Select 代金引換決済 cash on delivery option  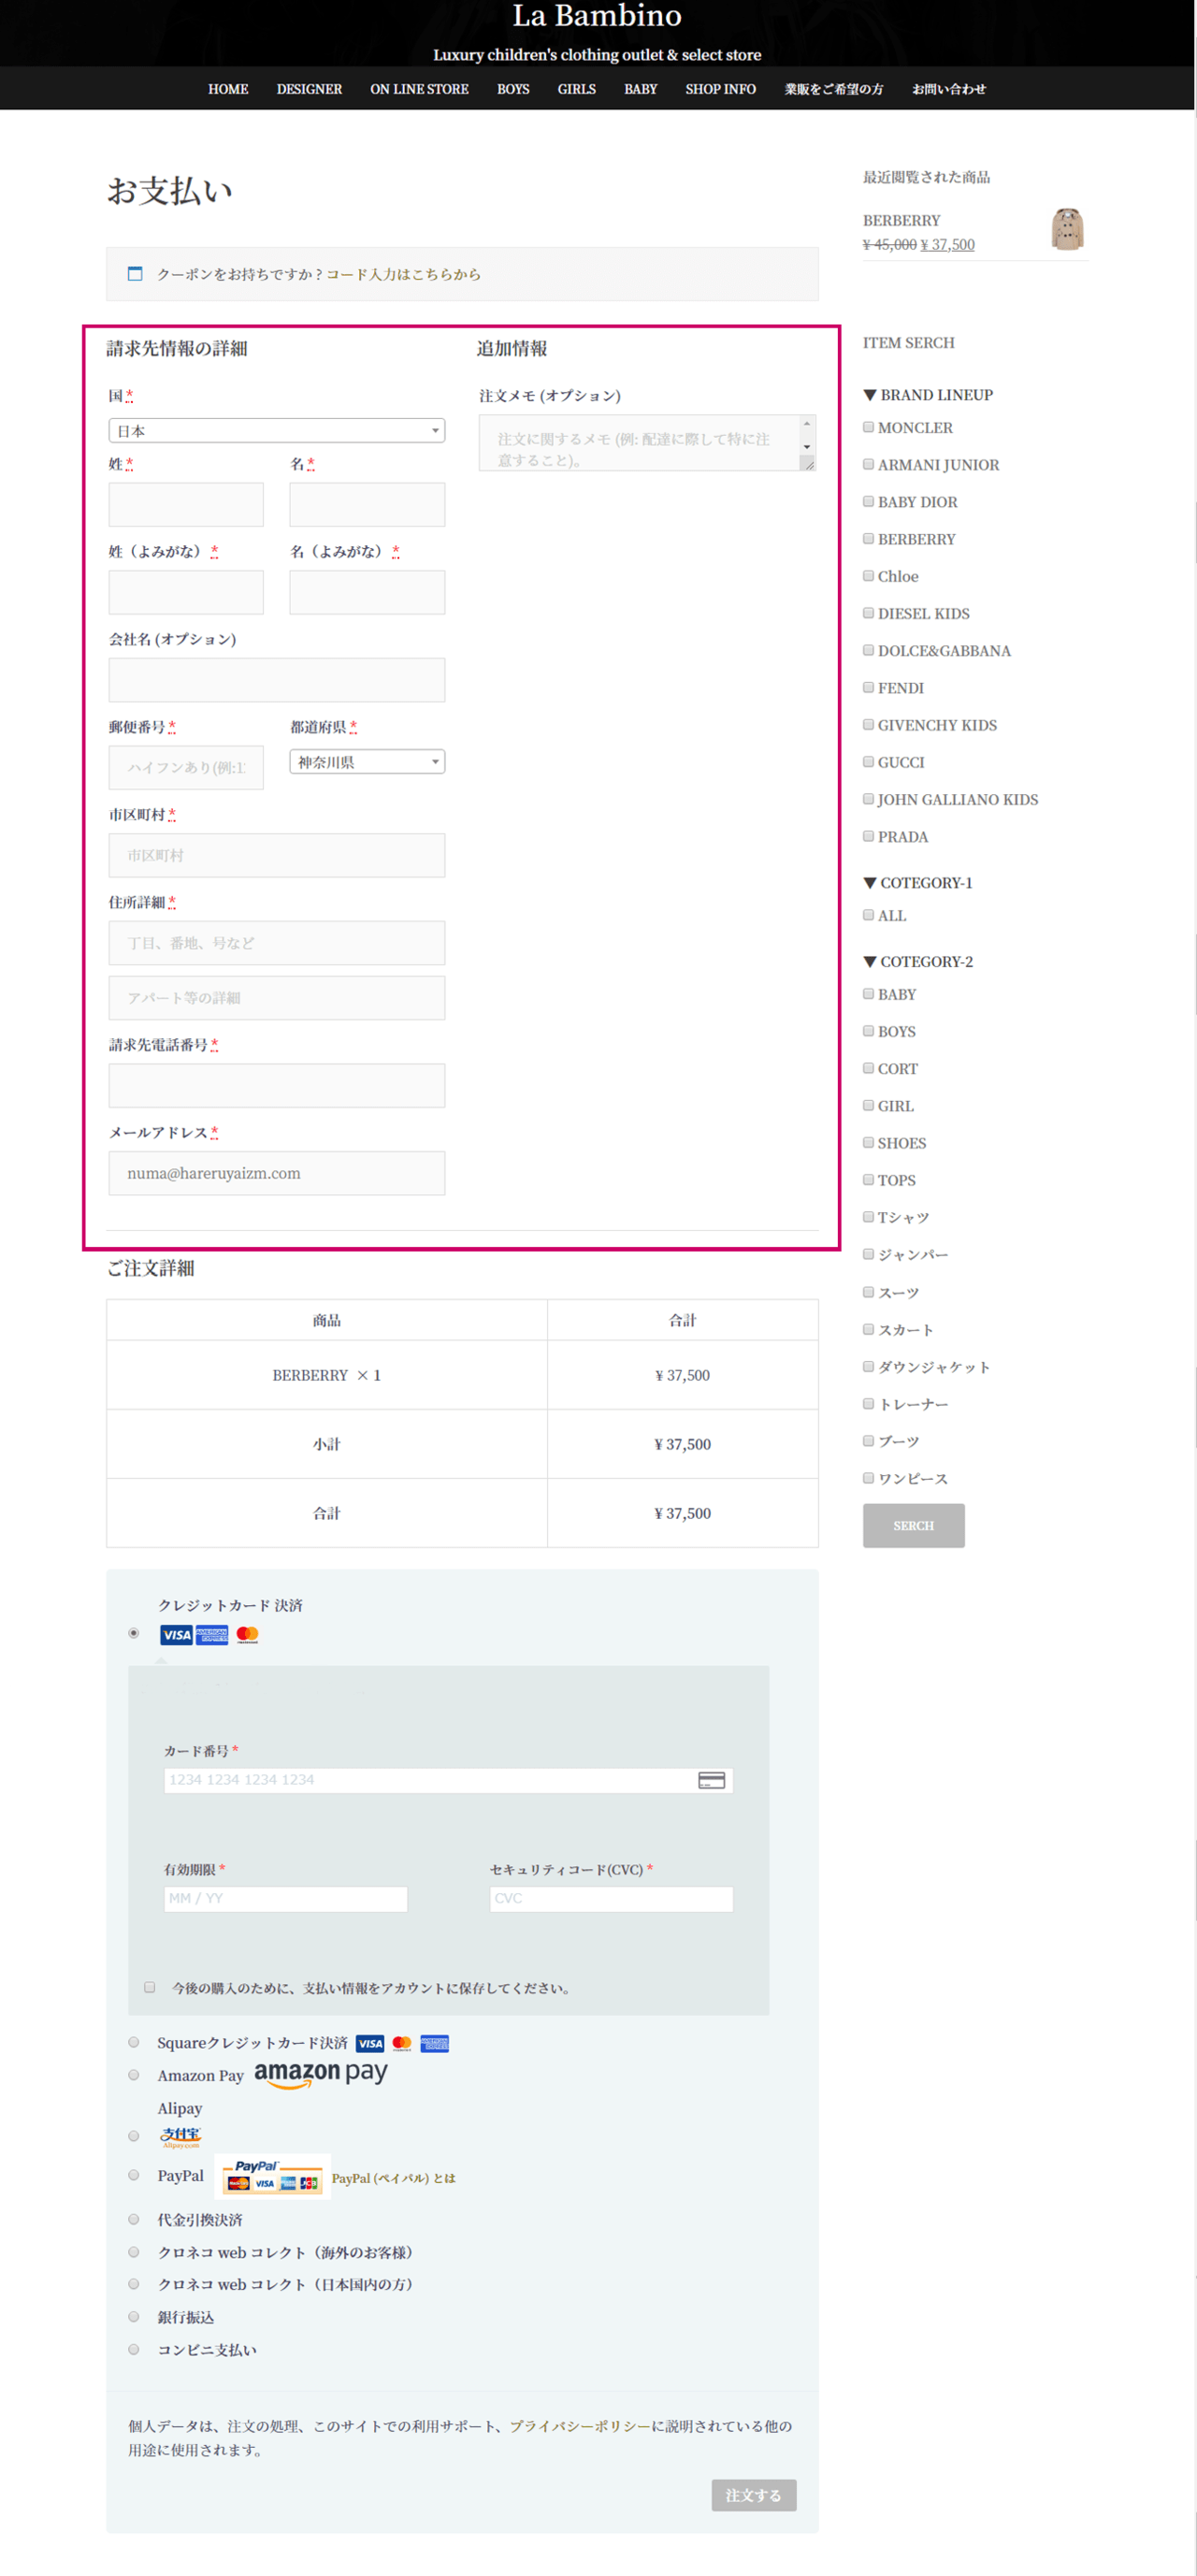tap(134, 2219)
